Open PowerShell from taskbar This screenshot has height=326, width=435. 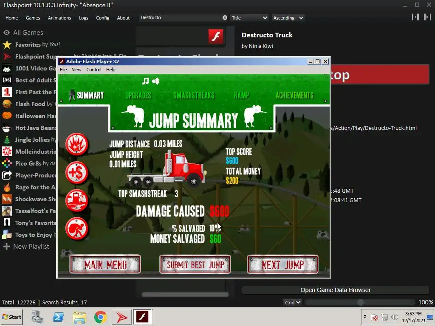tap(58, 317)
